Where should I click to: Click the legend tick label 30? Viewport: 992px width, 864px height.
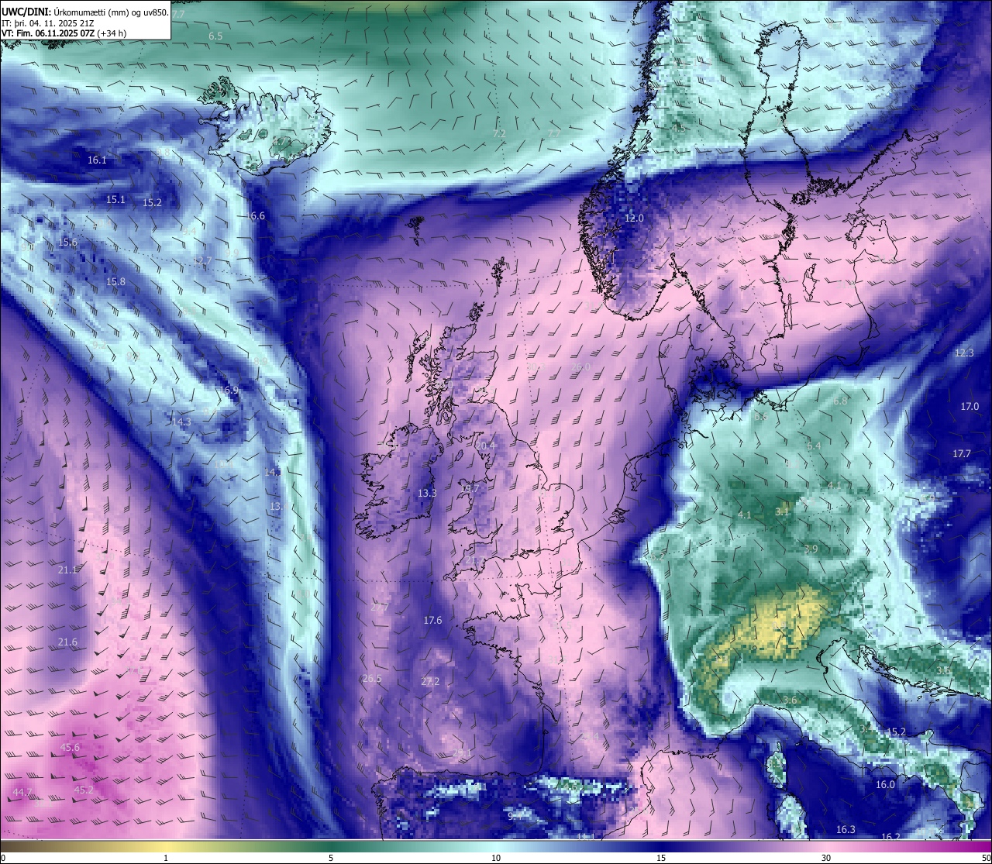pos(826,858)
